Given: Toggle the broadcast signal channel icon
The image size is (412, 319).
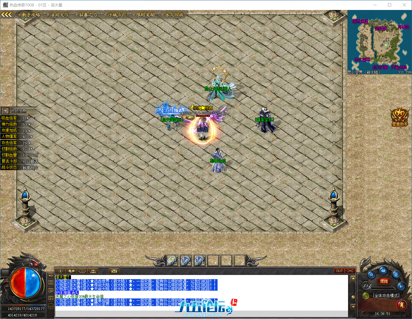Looking at the screenshot, I should [51, 306].
